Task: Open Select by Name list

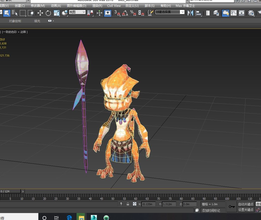Action: (15, 13)
